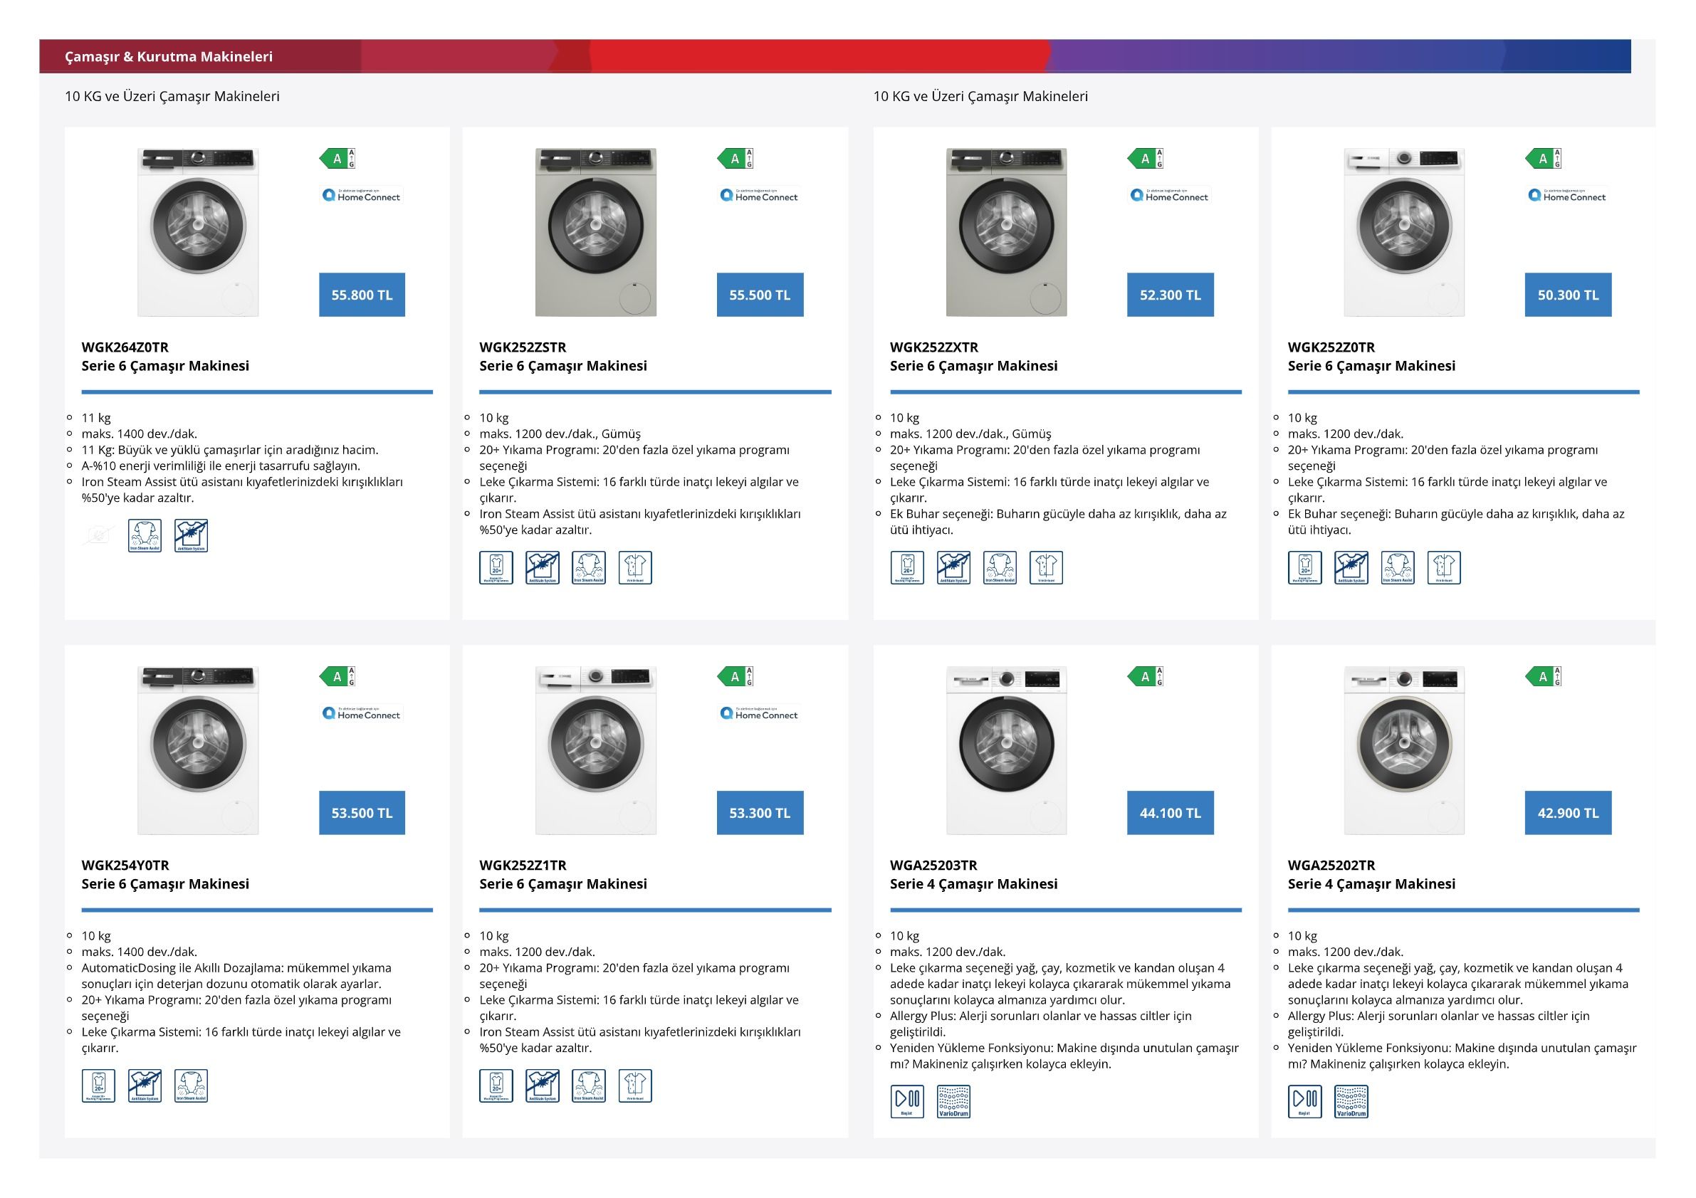Image resolution: width=1696 pixels, height=1198 pixels.
Task: Open the WGK252Z1TR washing machine photo
Action: coord(596,750)
